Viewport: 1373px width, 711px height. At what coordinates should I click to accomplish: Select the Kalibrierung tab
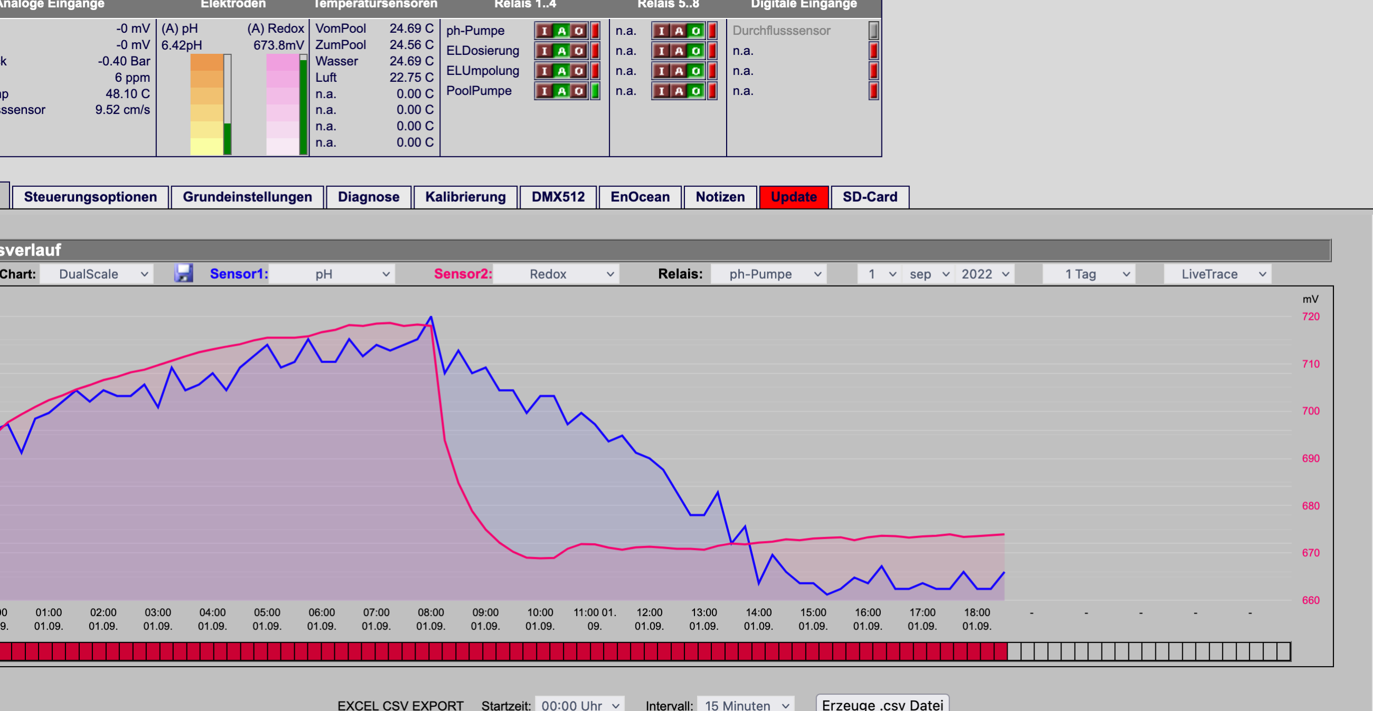coord(466,197)
